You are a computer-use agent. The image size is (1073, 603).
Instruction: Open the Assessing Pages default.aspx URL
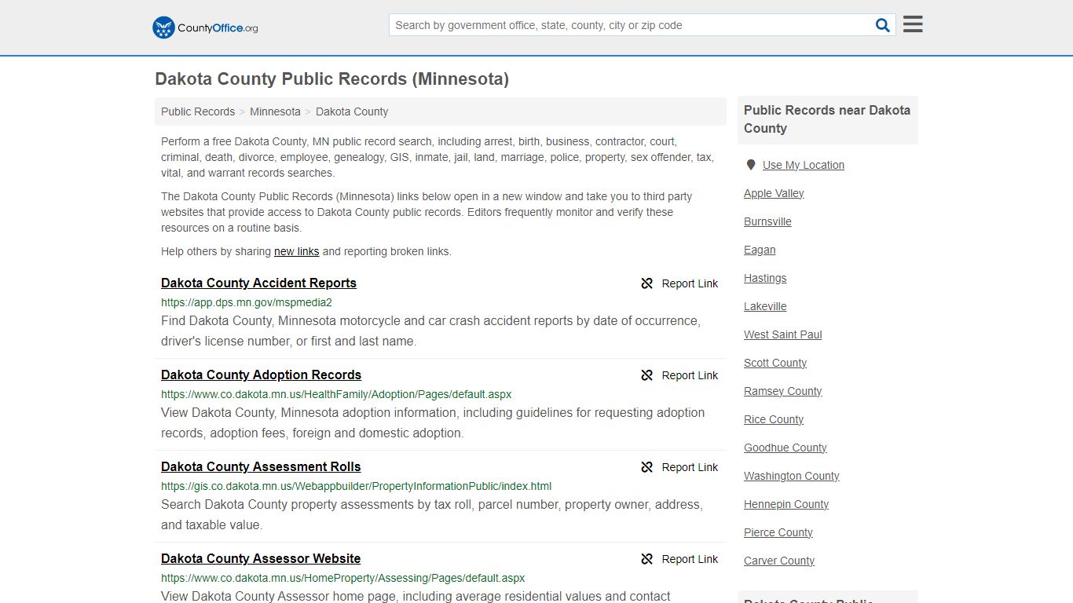point(342,578)
